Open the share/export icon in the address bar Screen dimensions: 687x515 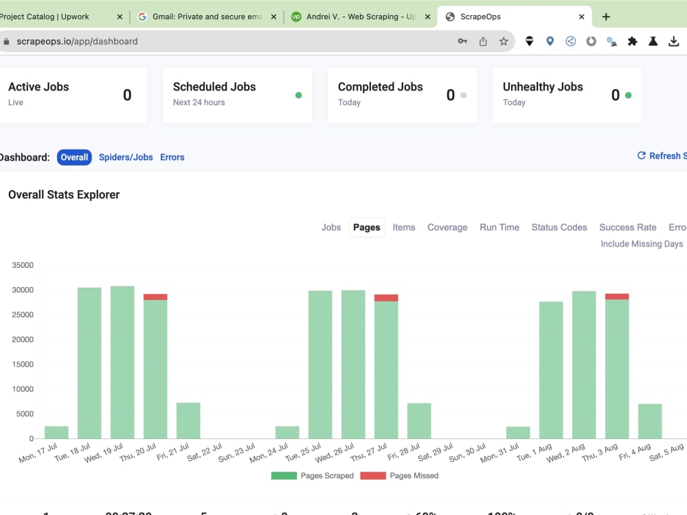483,41
